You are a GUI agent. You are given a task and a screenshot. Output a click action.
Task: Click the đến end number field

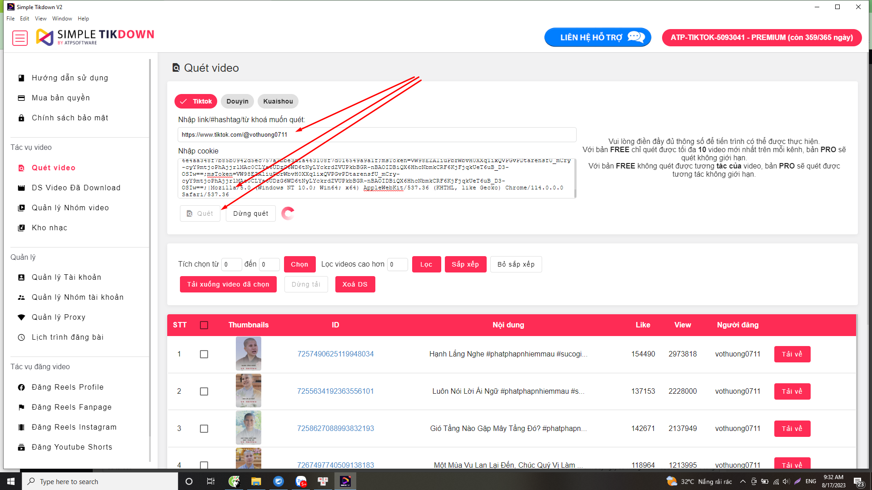coord(269,264)
